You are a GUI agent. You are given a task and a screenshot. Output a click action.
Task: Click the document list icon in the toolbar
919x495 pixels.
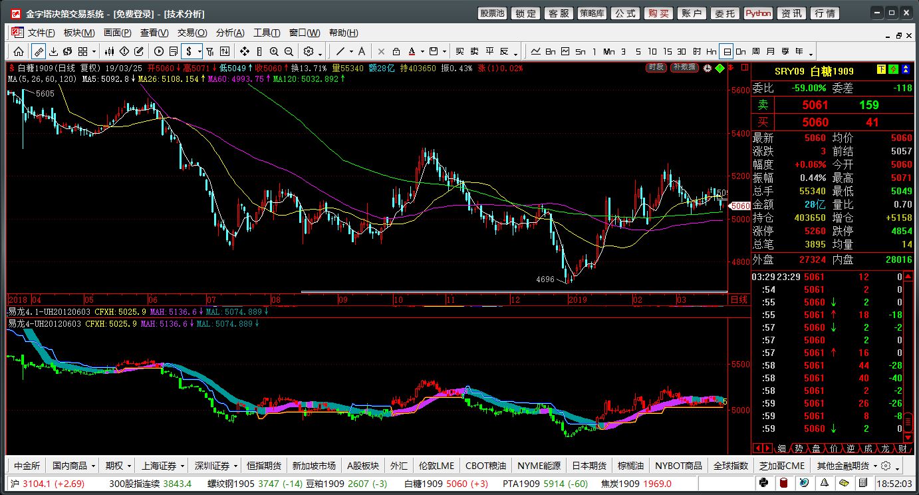[x=174, y=51]
